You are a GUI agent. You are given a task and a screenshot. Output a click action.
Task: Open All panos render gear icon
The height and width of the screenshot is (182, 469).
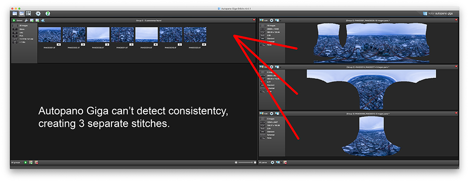273,162
